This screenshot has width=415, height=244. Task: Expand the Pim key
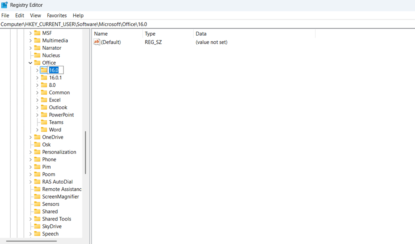[31, 167]
